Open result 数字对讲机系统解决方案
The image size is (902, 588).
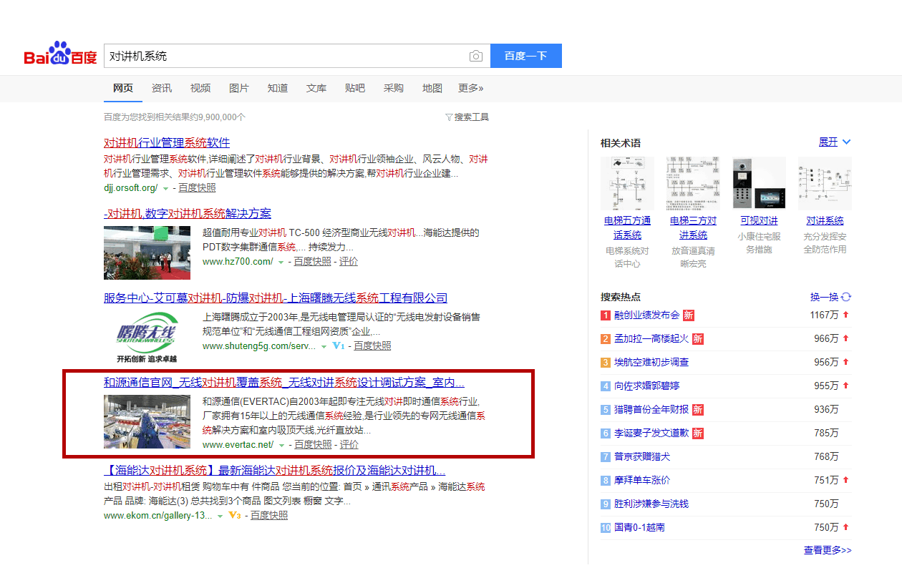188,213
